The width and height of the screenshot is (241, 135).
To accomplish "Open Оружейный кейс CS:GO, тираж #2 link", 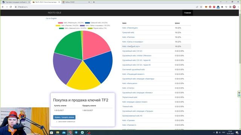I will click(x=136, y=60).
